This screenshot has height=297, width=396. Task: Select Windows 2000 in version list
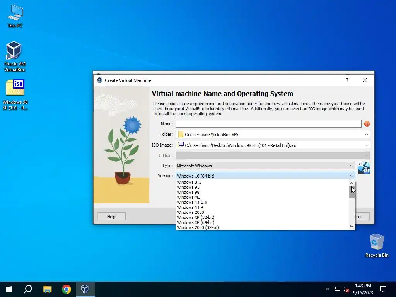[x=262, y=212]
